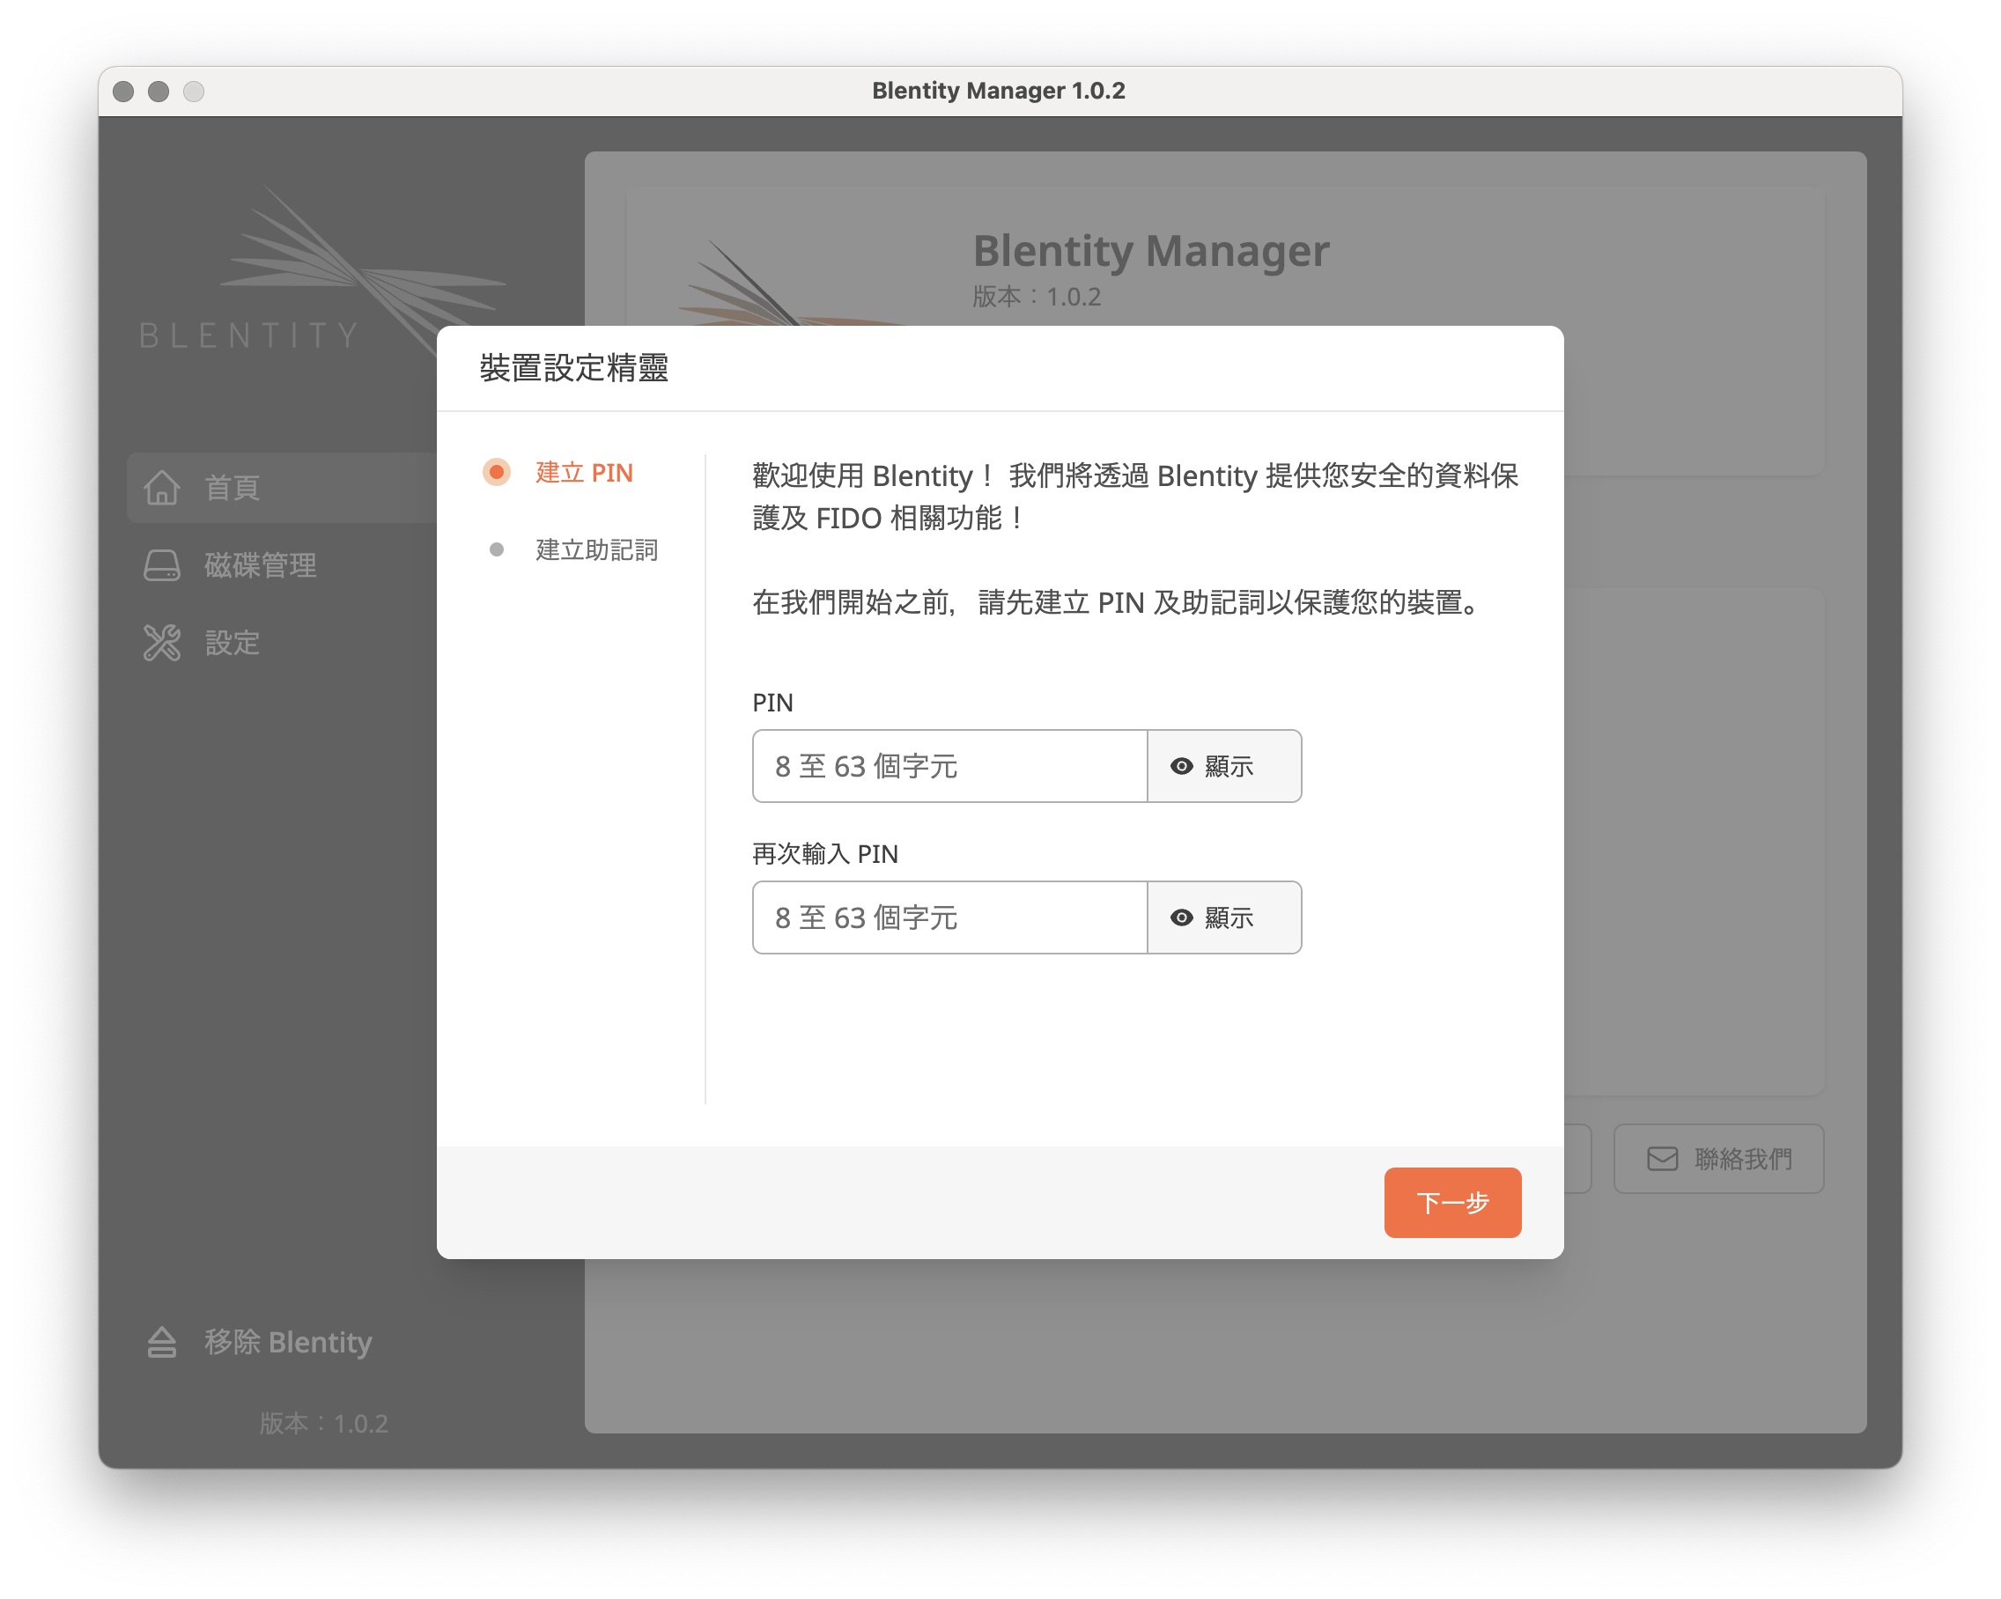Click the disk drive icon beside 磁碟管理
This screenshot has width=2001, height=1599.
tap(161, 565)
